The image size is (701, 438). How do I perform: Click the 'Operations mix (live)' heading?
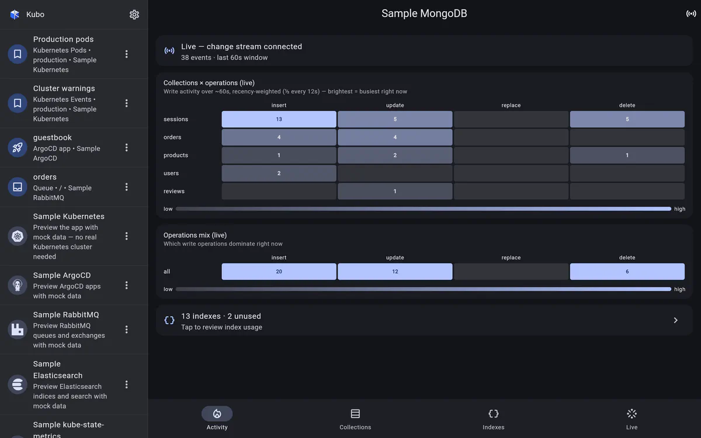[195, 235]
